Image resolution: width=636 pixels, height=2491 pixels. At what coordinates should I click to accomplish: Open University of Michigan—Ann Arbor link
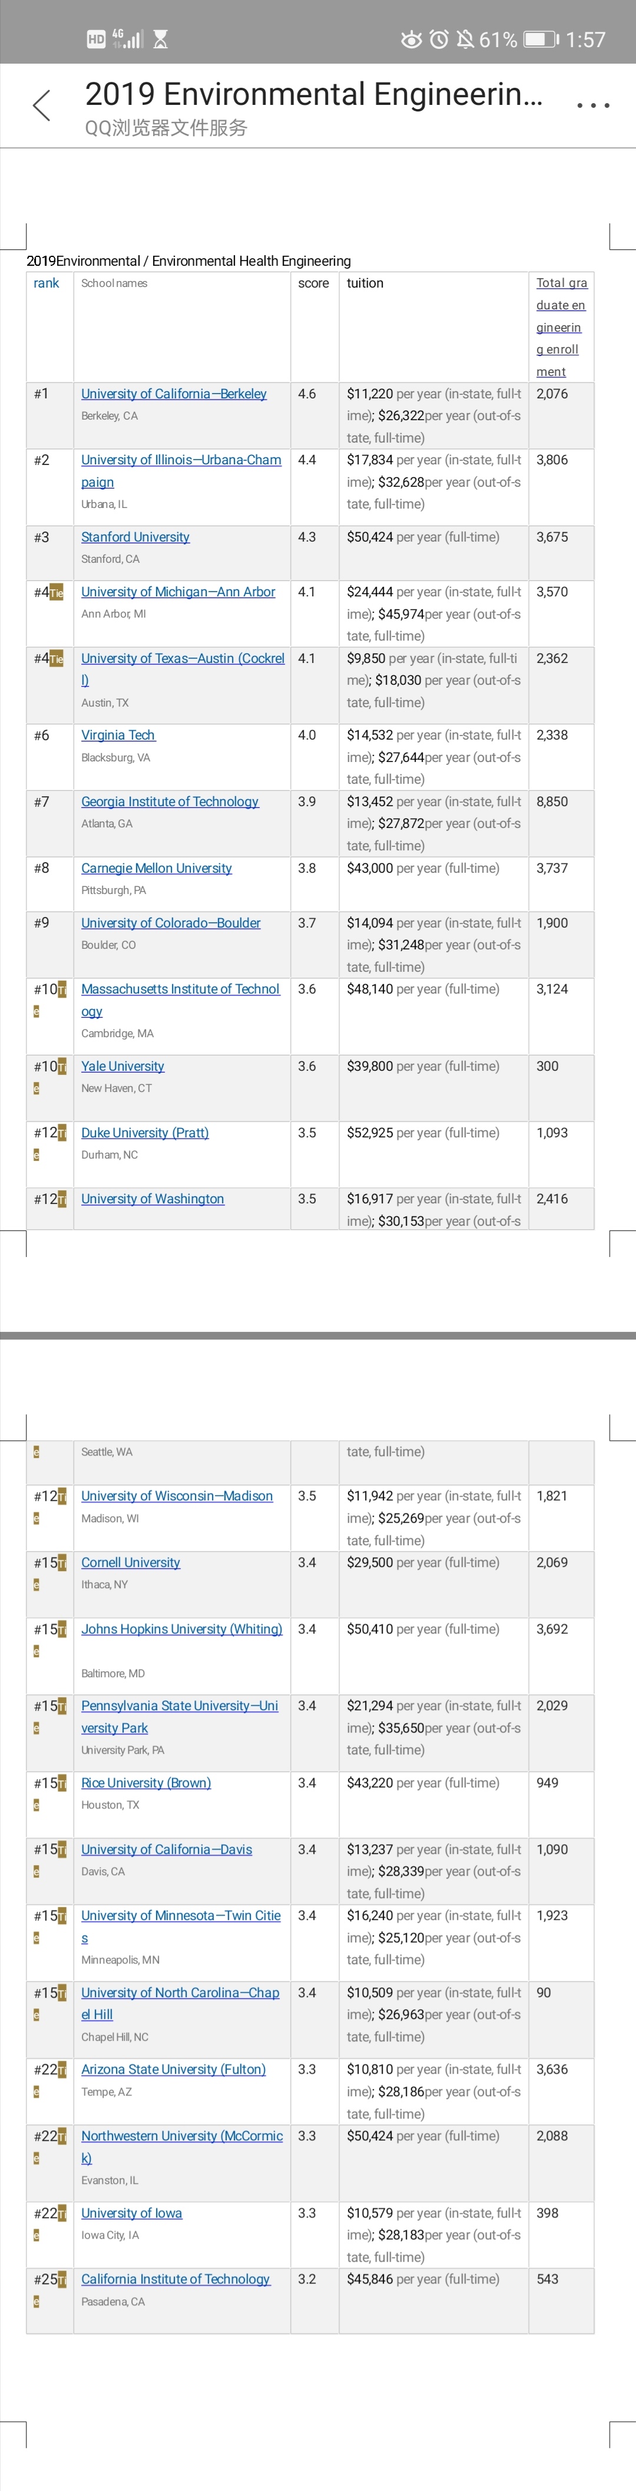[178, 592]
